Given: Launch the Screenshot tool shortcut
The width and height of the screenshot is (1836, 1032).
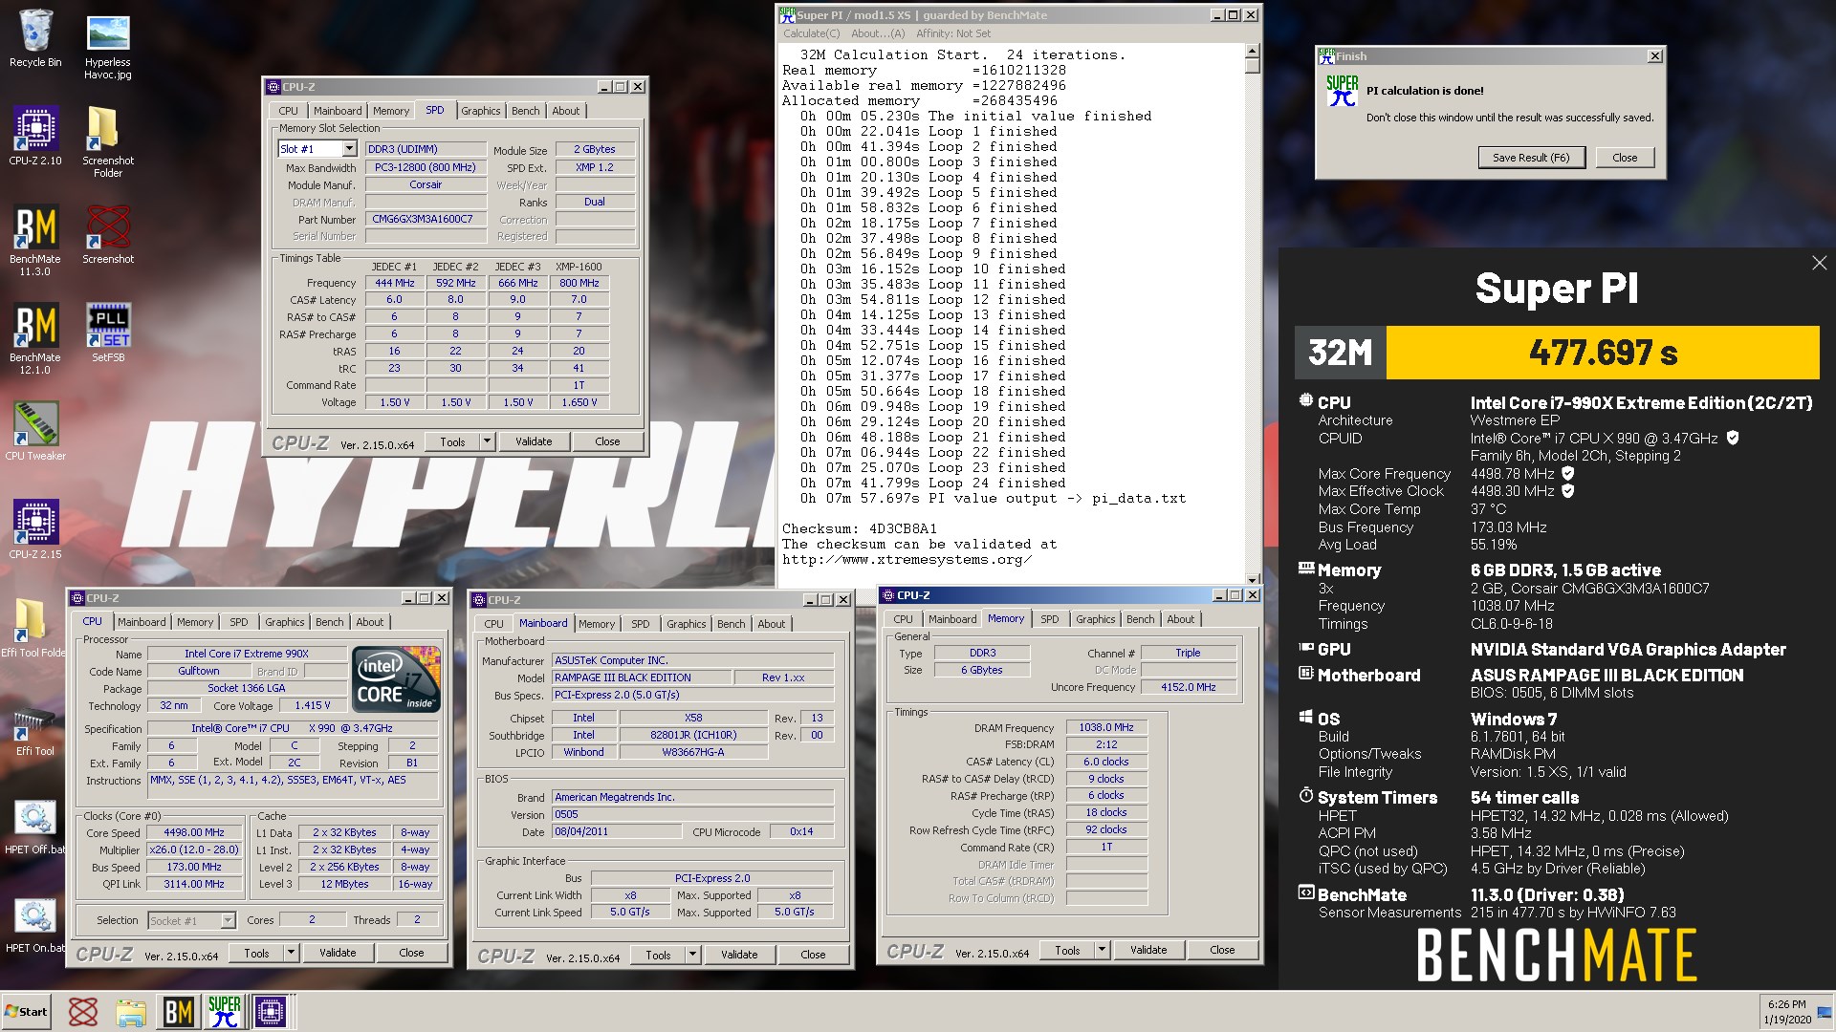Looking at the screenshot, I should pos(108,234).
